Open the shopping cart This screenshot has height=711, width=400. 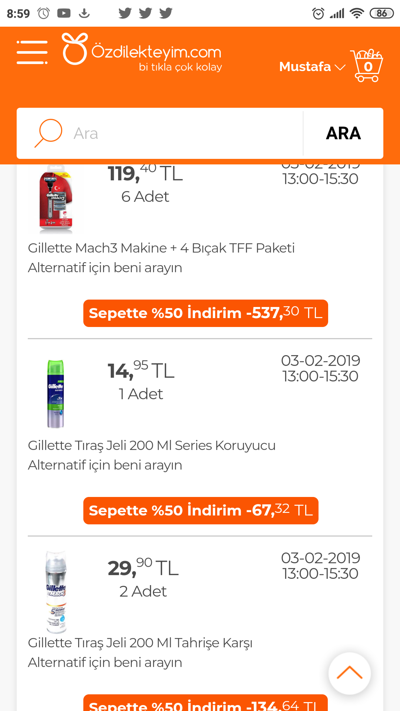[367, 66]
